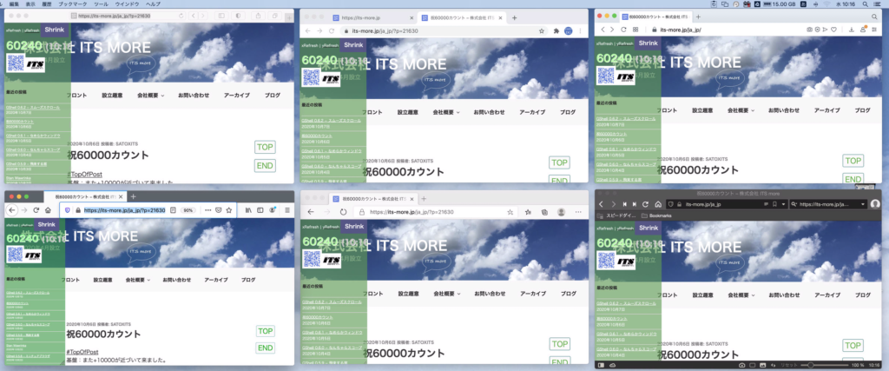Toggle the sidebar button in Safari's toolbar

pyautogui.click(x=223, y=16)
